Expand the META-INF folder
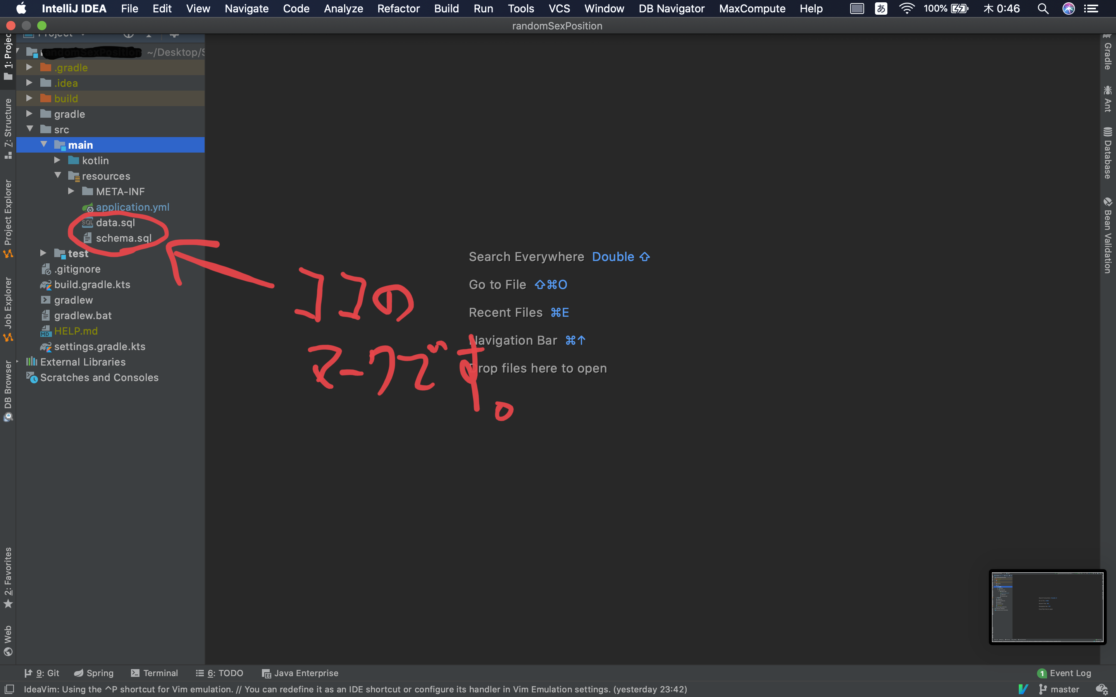1116x697 pixels. click(x=71, y=191)
